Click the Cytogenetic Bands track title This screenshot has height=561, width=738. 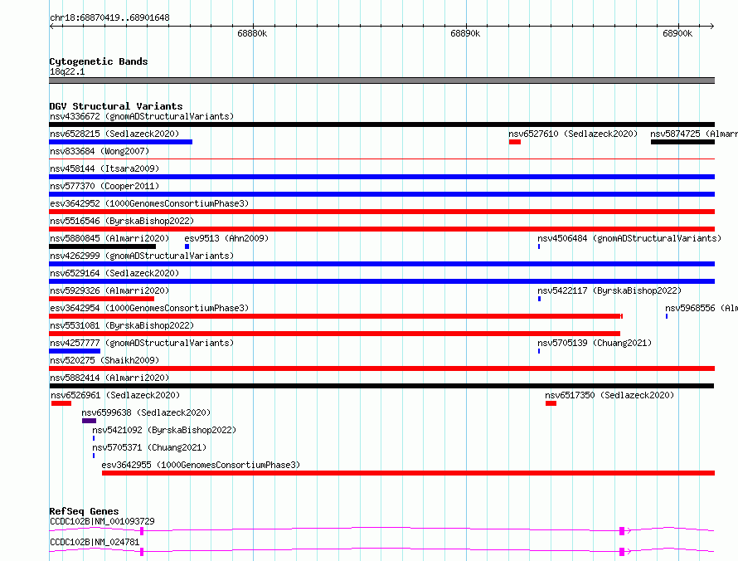[x=99, y=61]
